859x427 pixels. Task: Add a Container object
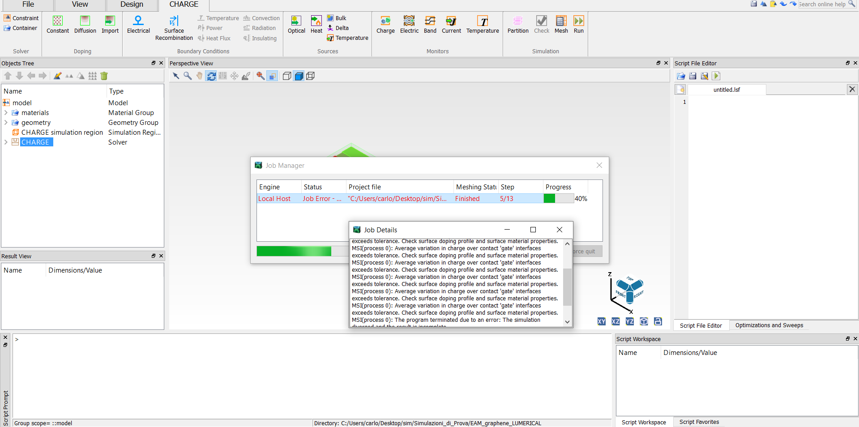[x=21, y=28]
